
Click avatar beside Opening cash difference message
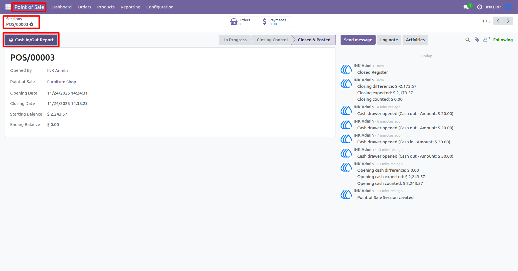[x=346, y=167]
